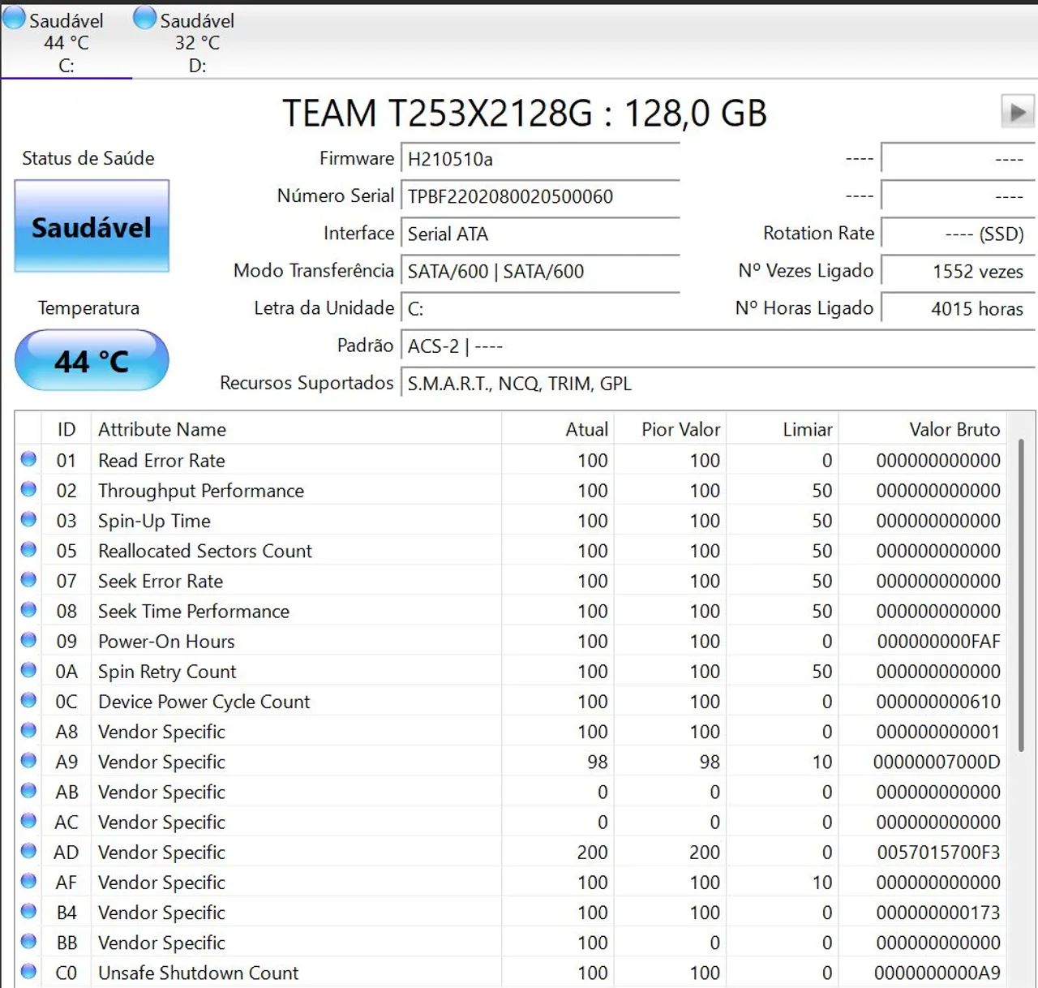Select the raw value 000000000610
This screenshot has width=1038, height=988.
pyautogui.click(x=938, y=702)
